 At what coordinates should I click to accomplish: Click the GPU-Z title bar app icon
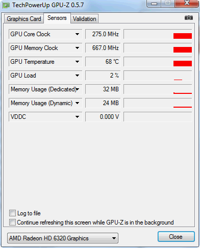(6, 6)
